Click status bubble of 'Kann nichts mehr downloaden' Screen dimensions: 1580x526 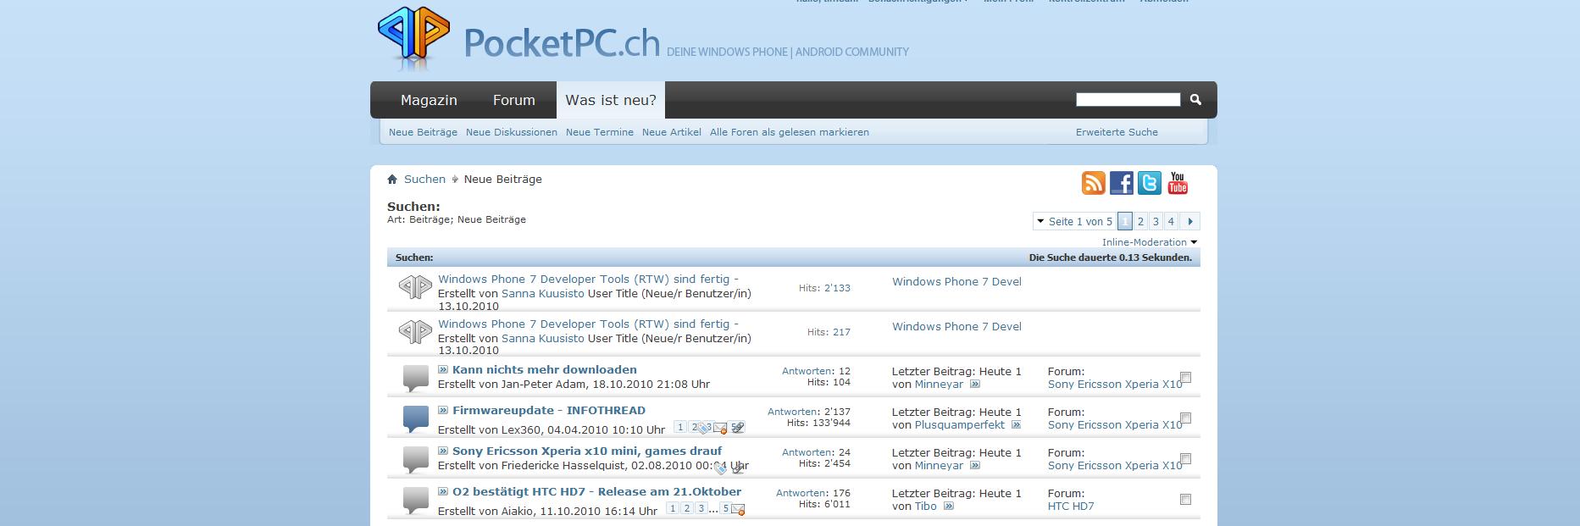[x=415, y=378]
